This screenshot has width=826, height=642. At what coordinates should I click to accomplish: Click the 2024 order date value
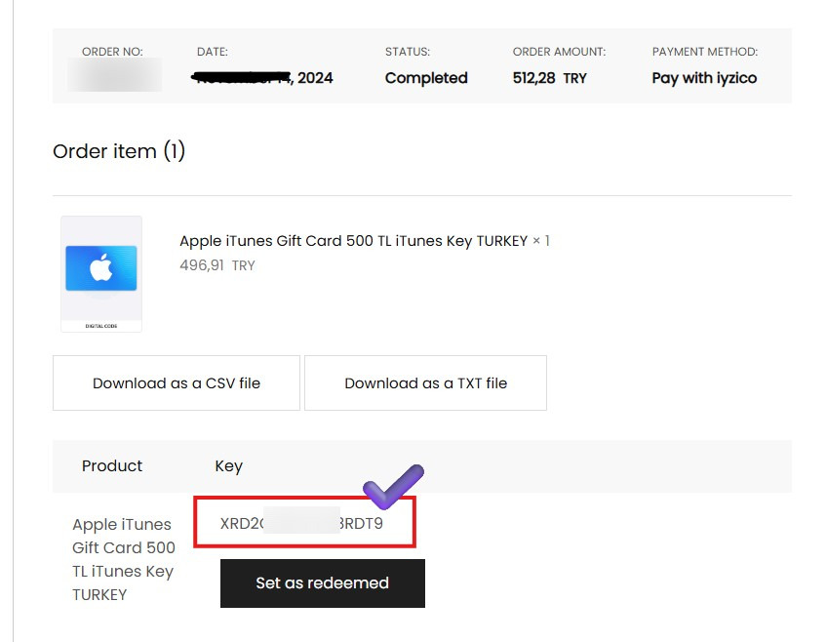point(261,78)
